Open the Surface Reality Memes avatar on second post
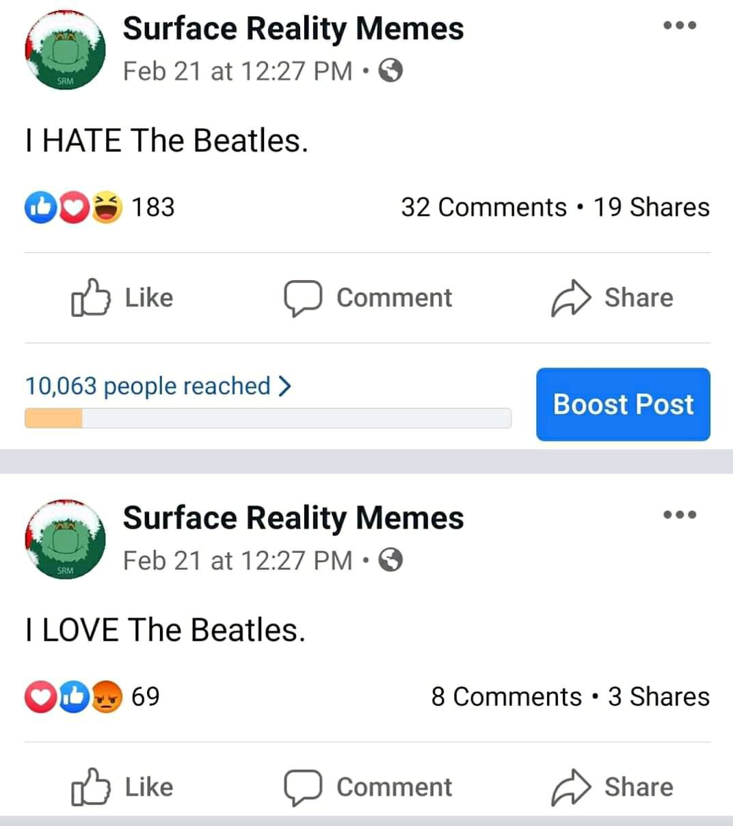 (65, 540)
